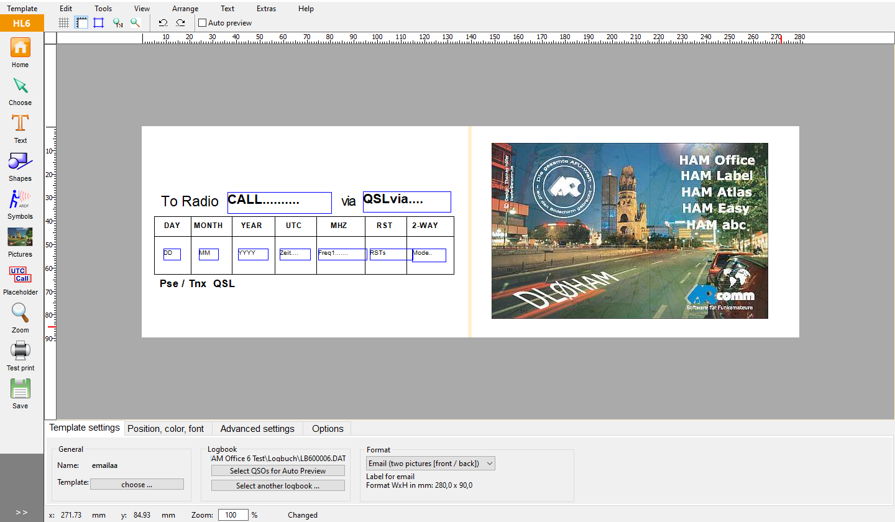Select the 'To Radio' text

[190, 201]
